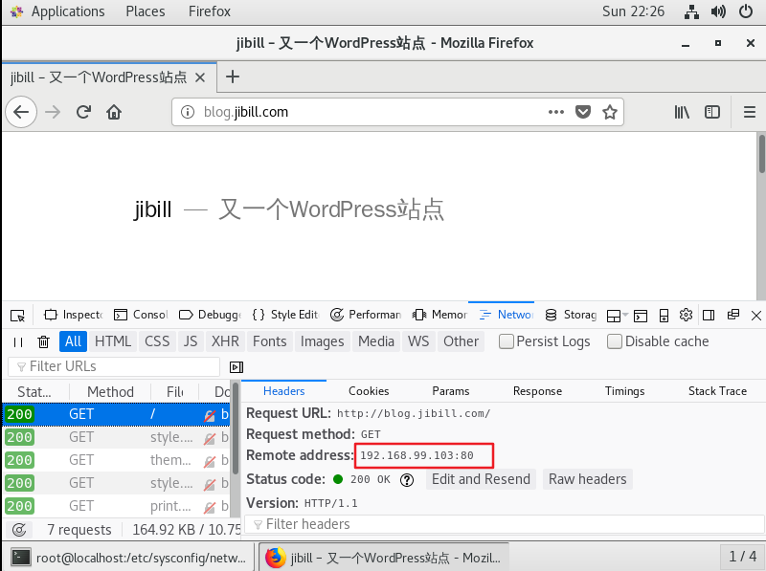Image resolution: width=766 pixels, height=571 pixels.
Task: Open the Cookies details tab
Action: coord(369,391)
